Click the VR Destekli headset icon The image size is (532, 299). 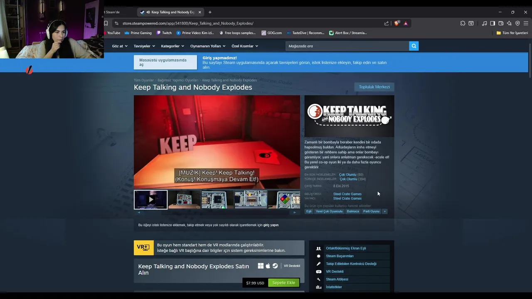click(319, 272)
